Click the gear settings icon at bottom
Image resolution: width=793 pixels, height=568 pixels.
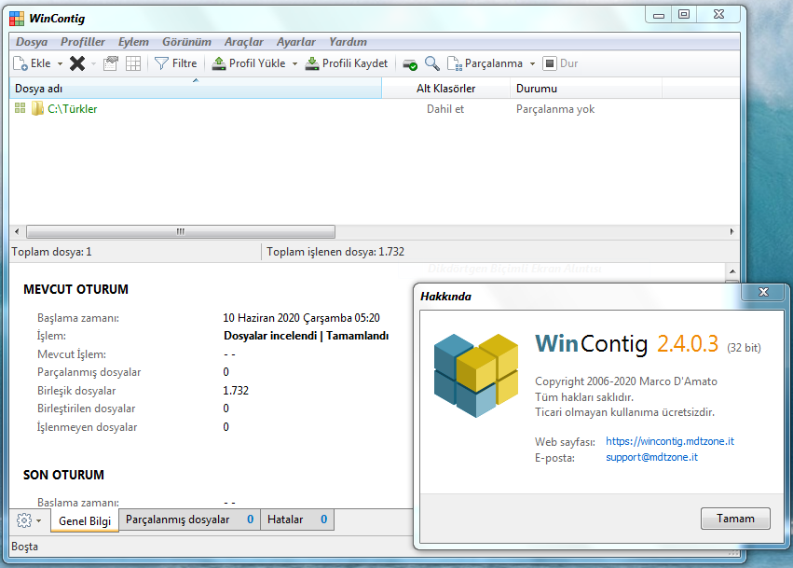[x=24, y=520]
